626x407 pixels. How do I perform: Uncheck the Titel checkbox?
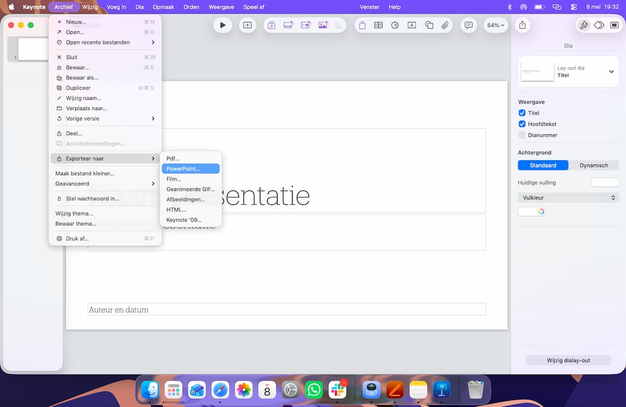click(x=522, y=113)
